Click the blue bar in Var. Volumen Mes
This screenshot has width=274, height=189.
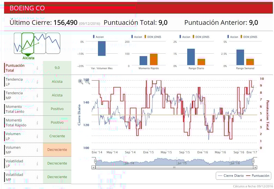click(x=102, y=48)
